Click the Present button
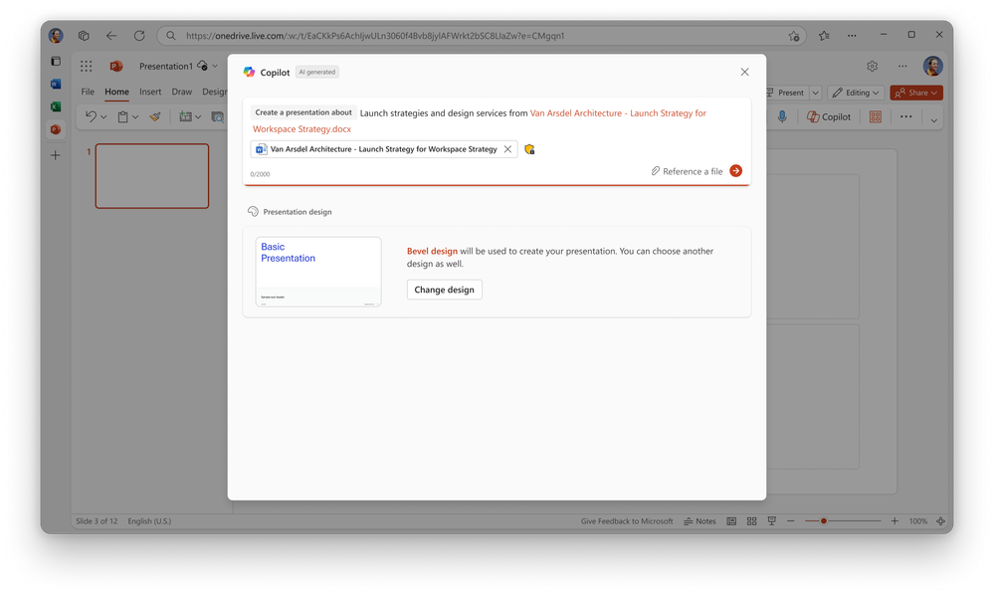The height and width of the screenshot is (595, 994). [784, 93]
